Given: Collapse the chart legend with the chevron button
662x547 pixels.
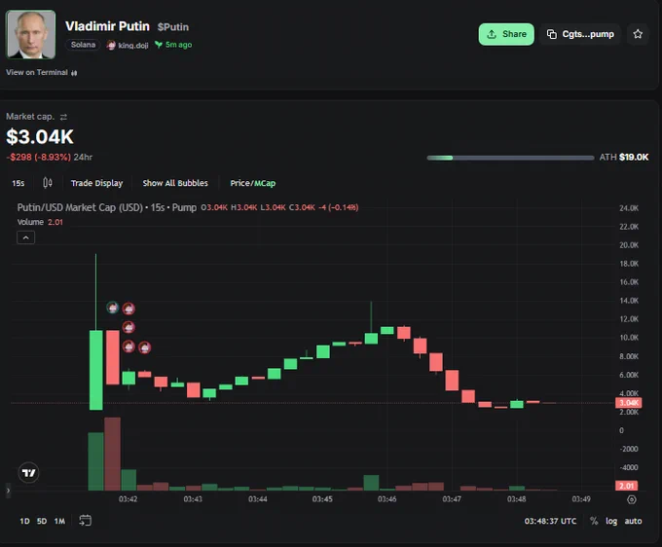Looking at the screenshot, I should (x=25, y=237).
